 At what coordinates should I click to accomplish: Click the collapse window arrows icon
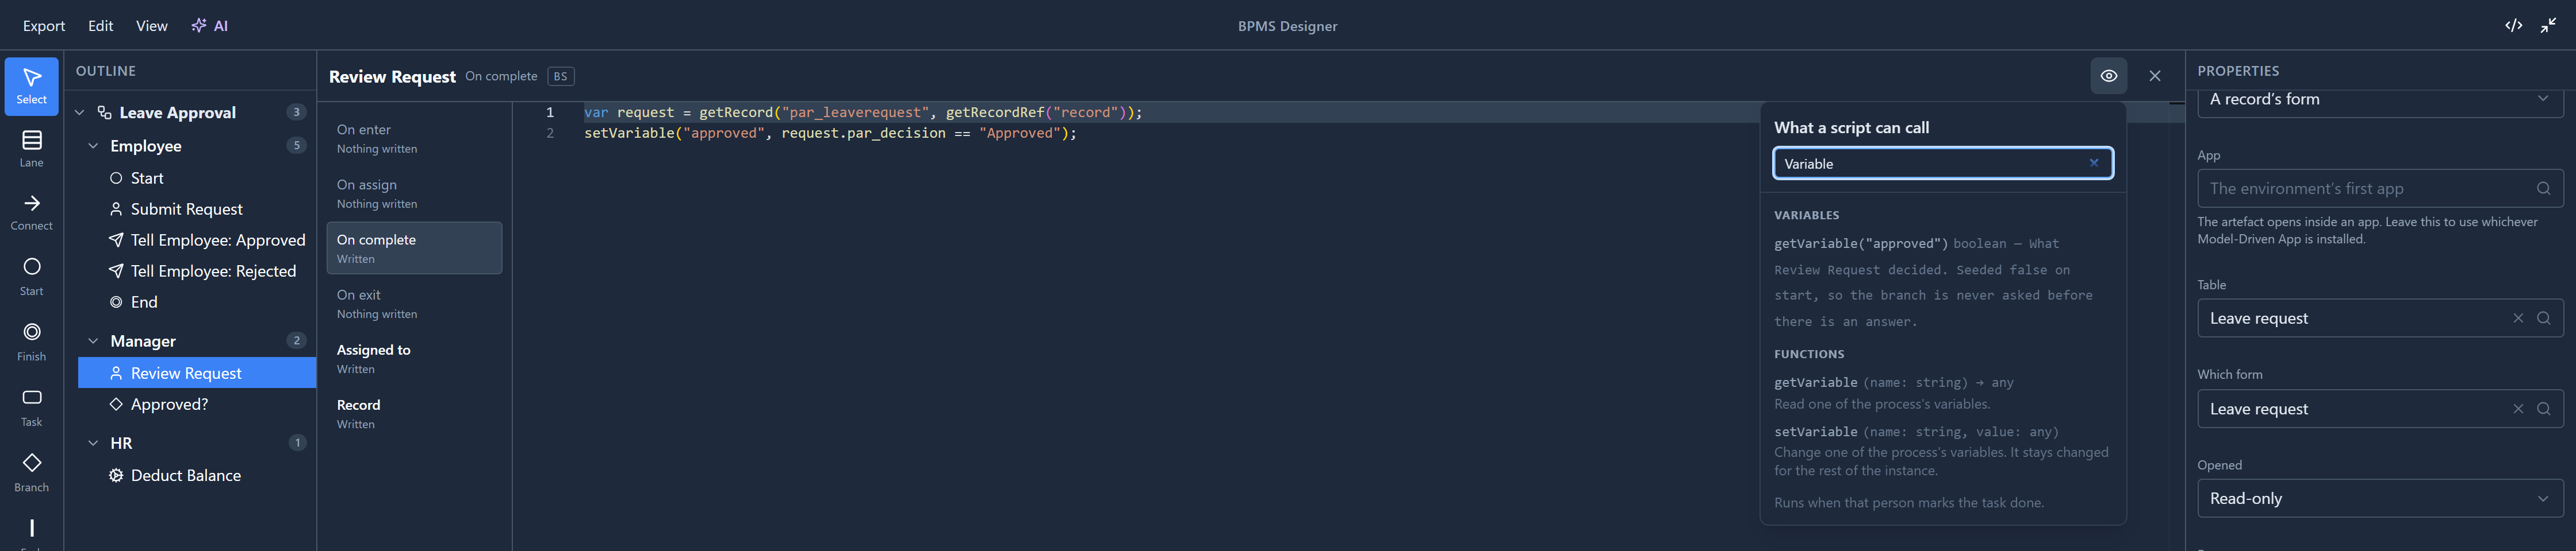2548,25
